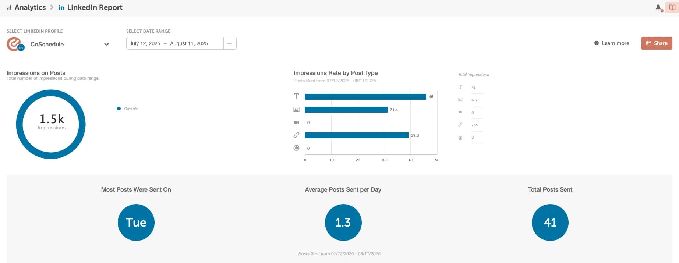Navigate to Analytics breadcrumb
This screenshot has width=679, height=263.
[30, 7]
